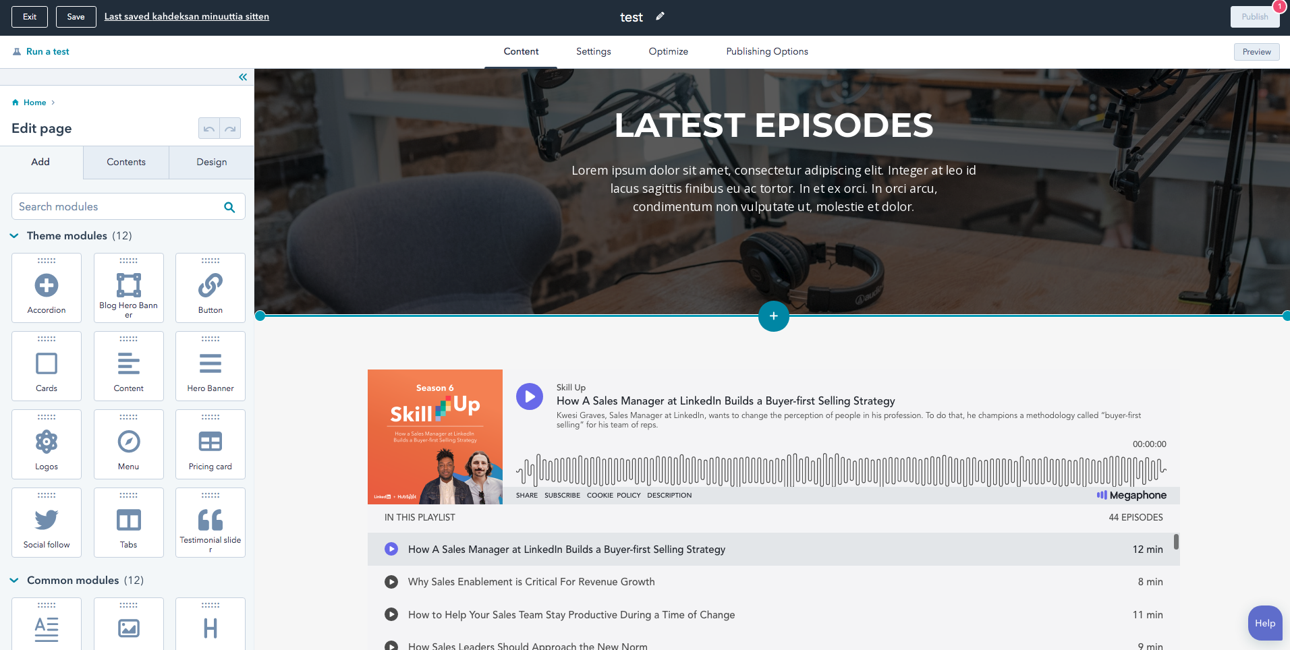Click the episode title in the player
The width and height of the screenshot is (1290, 650).
coord(726,401)
